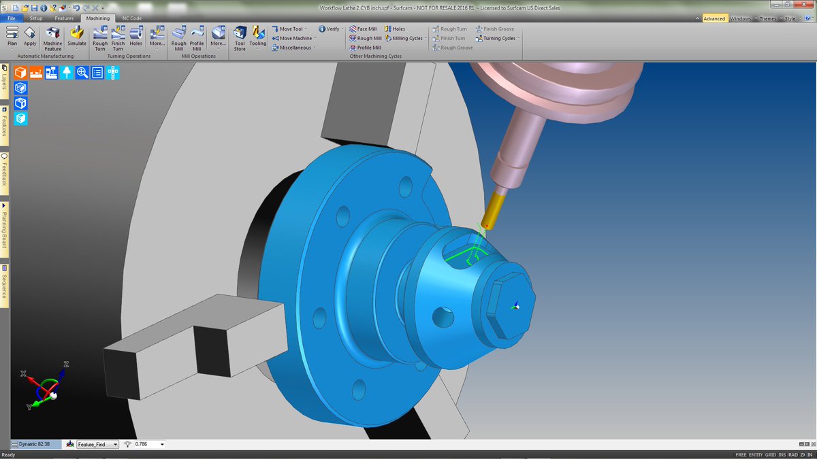Image resolution: width=817 pixels, height=459 pixels.
Task: Start the Simulate tool
Action: tap(77, 37)
